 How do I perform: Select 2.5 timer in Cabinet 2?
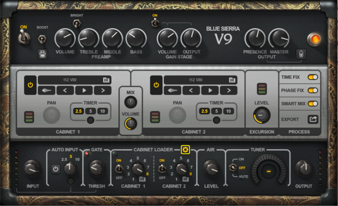[x=204, y=111]
